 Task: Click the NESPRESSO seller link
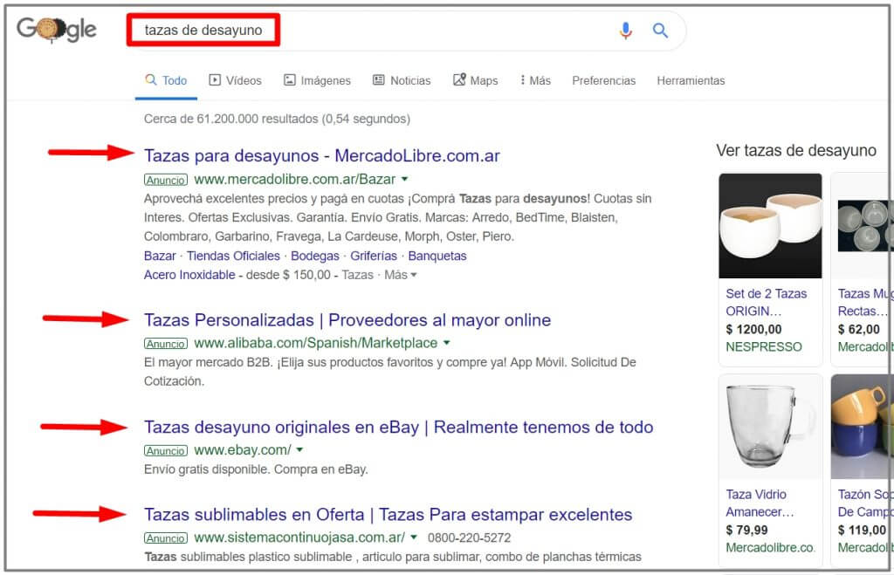click(763, 346)
